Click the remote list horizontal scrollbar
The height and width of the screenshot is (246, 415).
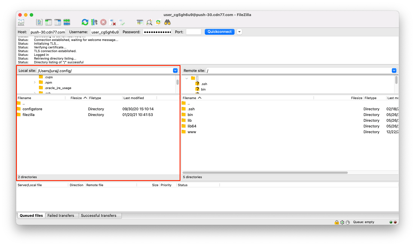[x=265, y=173]
